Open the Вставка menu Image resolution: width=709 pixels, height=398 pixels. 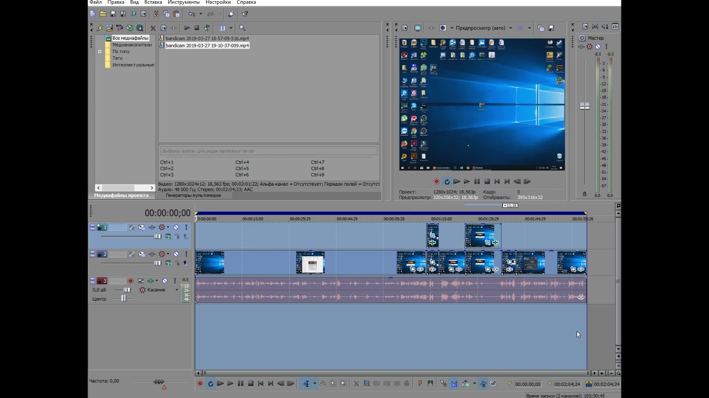[x=153, y=2]
